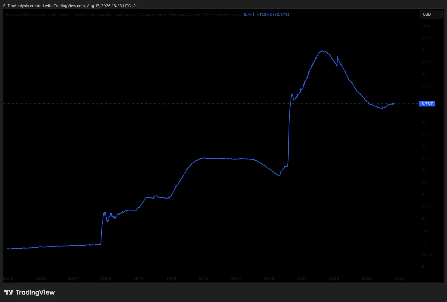Screen dimensions: 447x302
Task: Click the +11.39 B (+0.17%) change value
Action: (273, 15)
